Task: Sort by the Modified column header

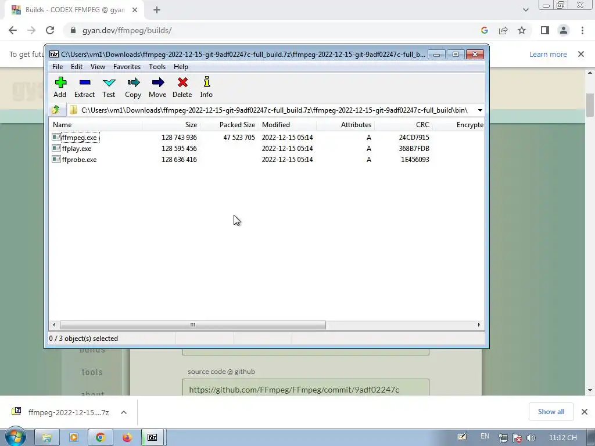Action: coord(287,125)
